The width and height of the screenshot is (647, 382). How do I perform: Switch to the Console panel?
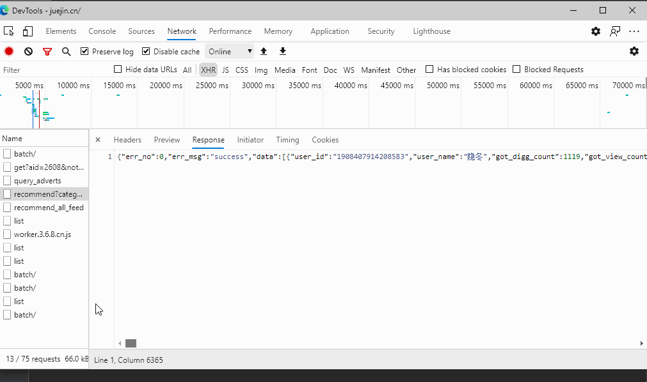coord(102,31)
